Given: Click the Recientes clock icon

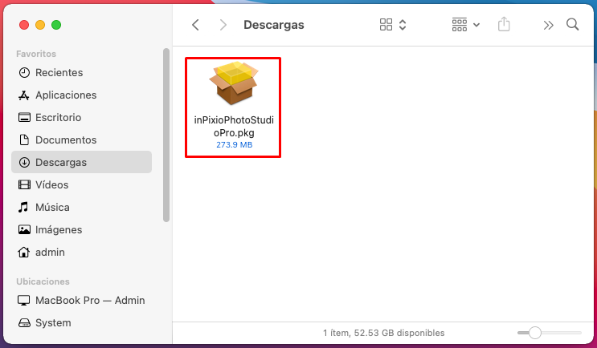Looking at the screenshot, I should tap(24, 72).
